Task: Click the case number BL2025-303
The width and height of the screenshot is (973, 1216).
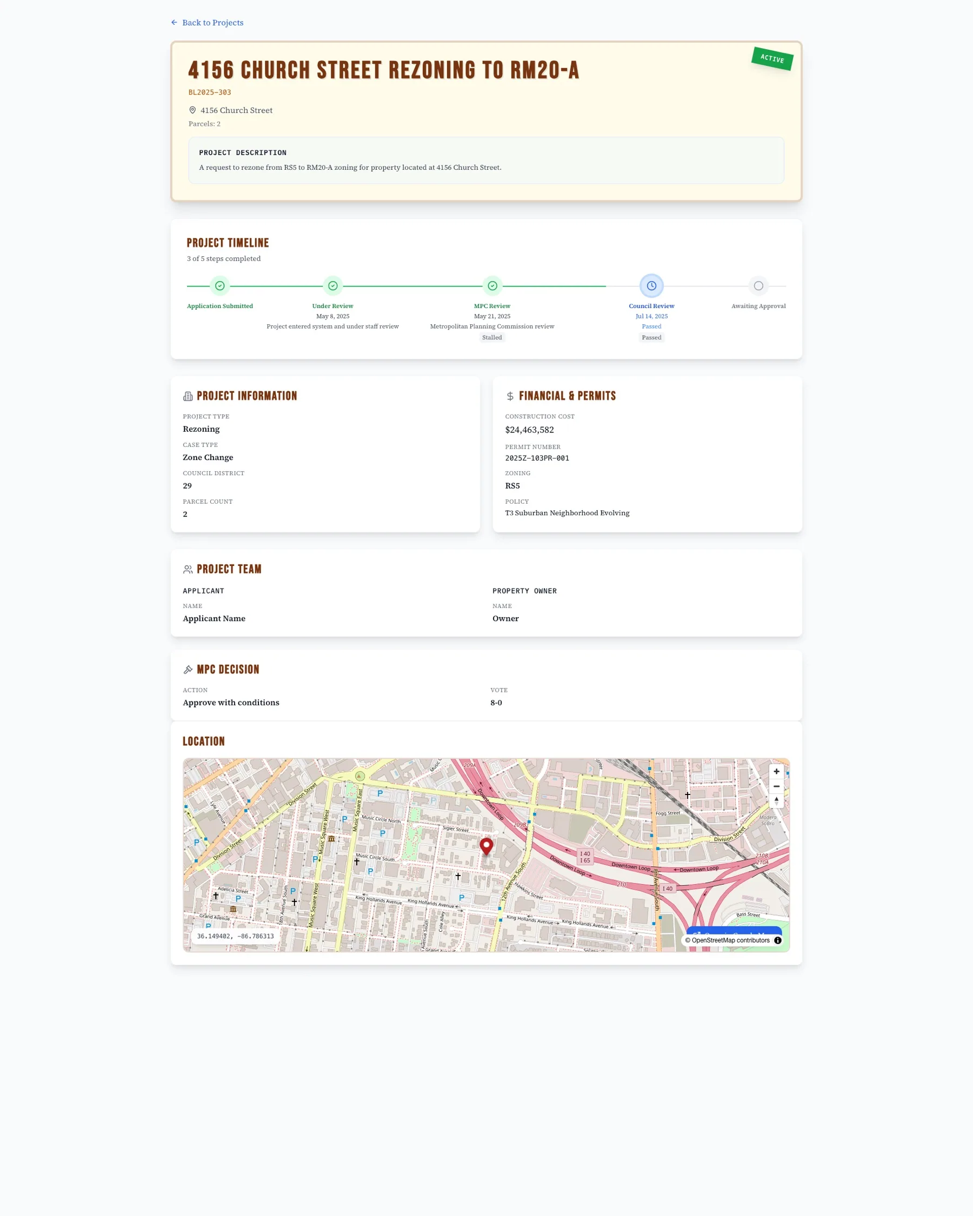Action: 210,92
